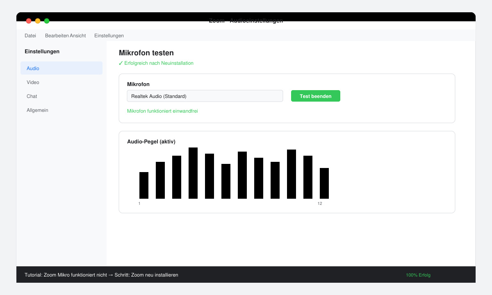Maximize window with green button

47,21
